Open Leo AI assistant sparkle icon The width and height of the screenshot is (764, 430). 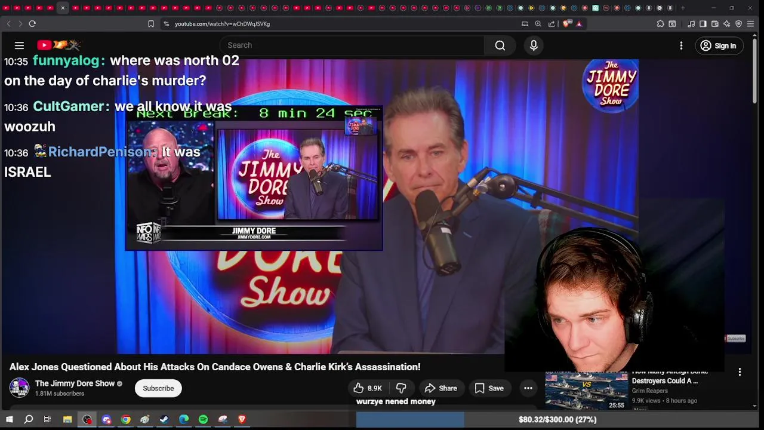[x=727, y=24]
